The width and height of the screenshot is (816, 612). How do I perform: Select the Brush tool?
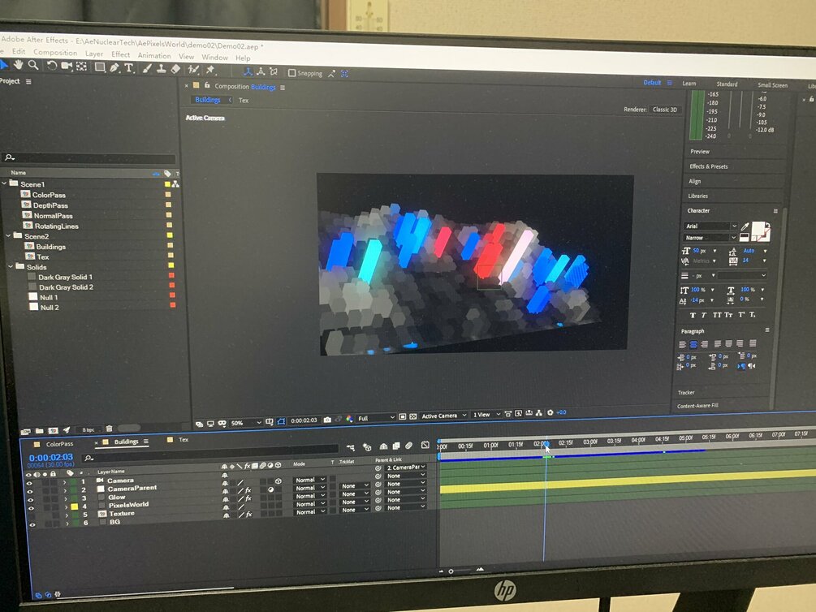coord(147,68)
